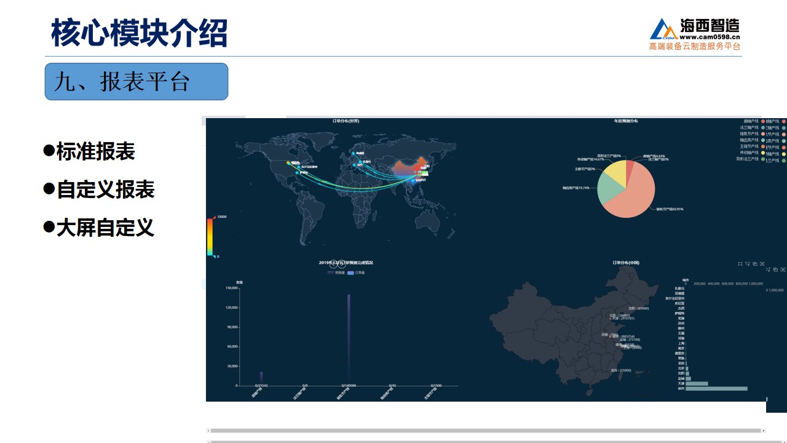Toggle the 传动轴产线 legend entry of the pie chart

coord(753,153)
